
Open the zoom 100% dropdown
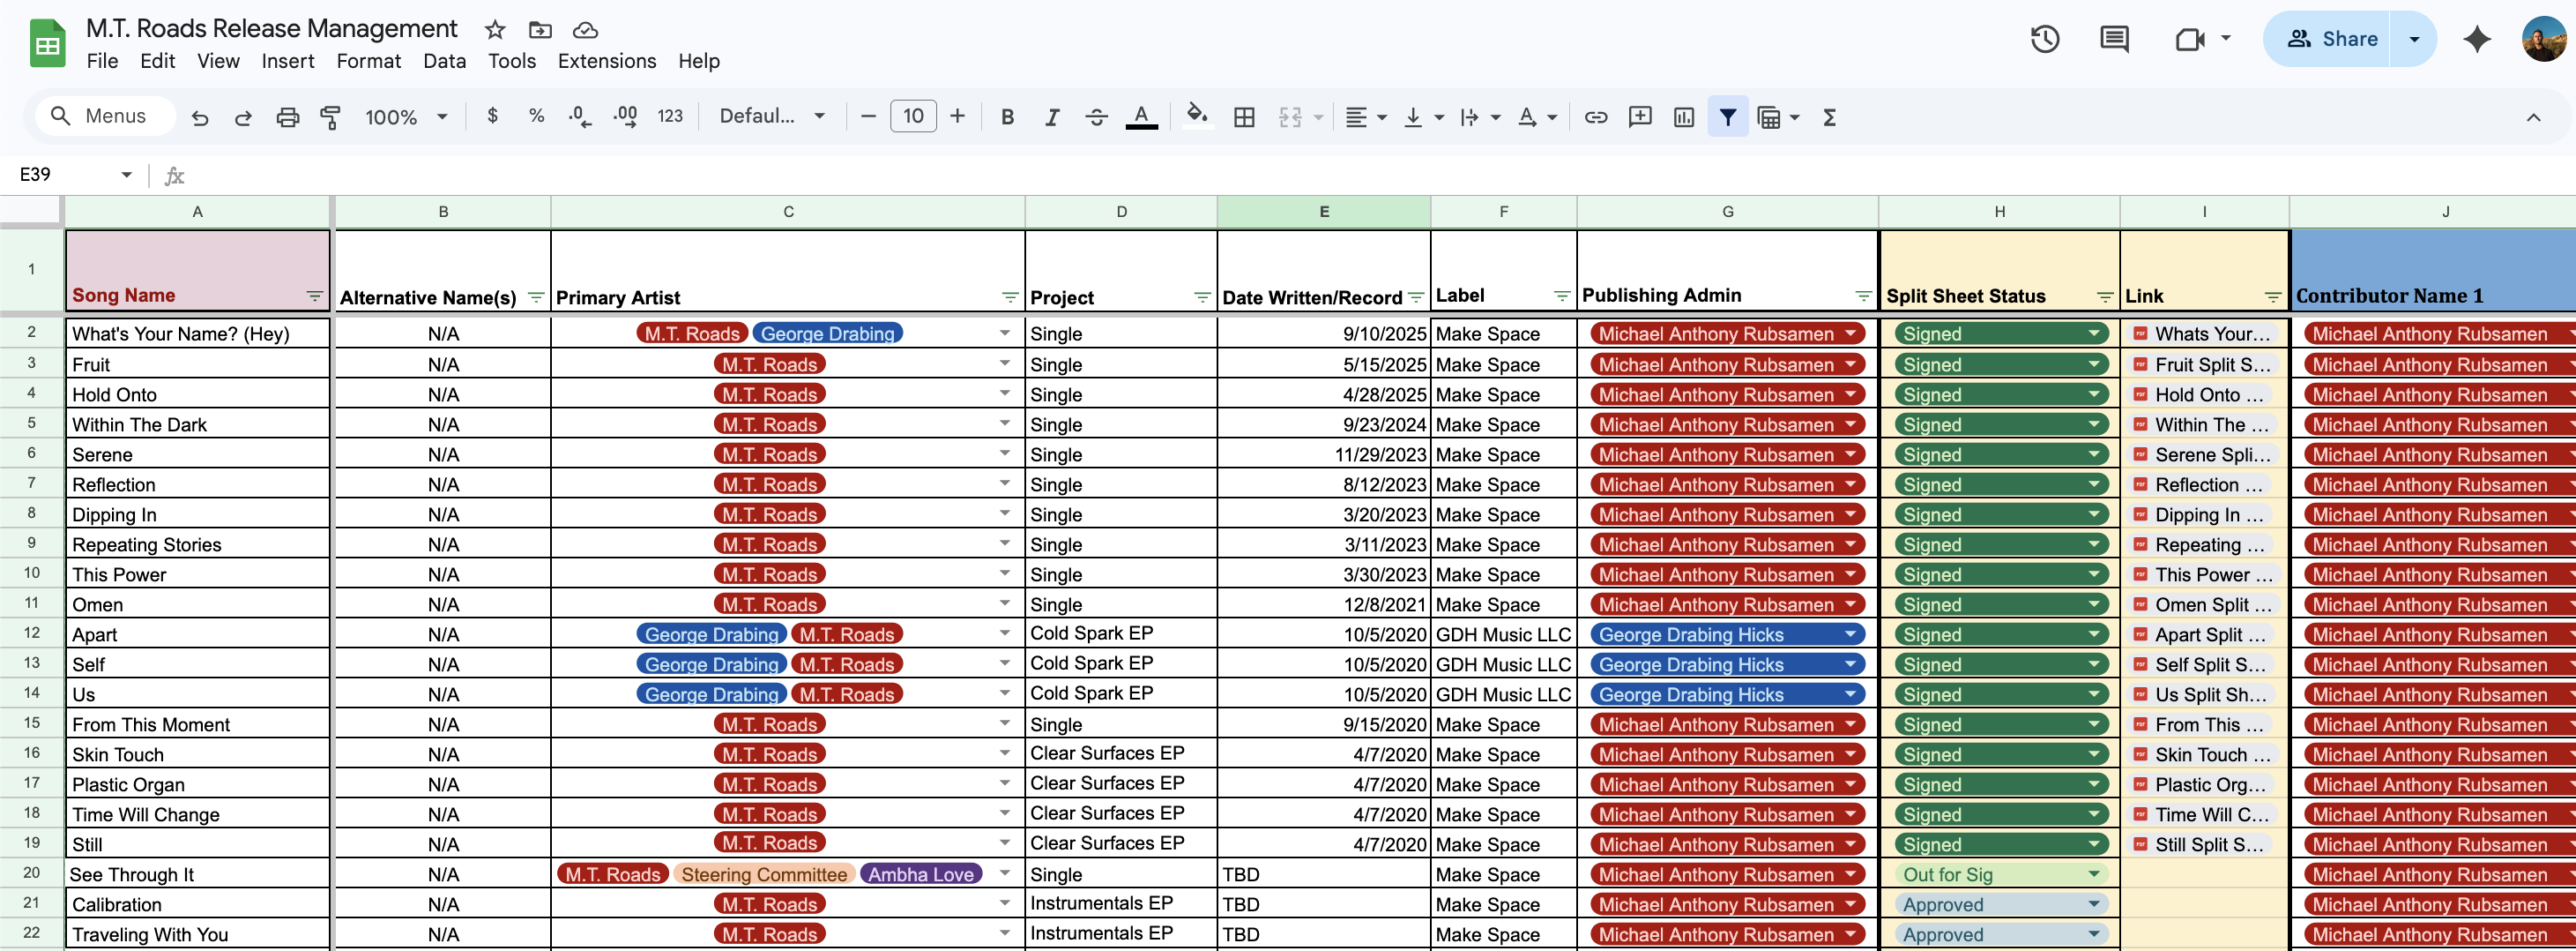pos(405,117)
